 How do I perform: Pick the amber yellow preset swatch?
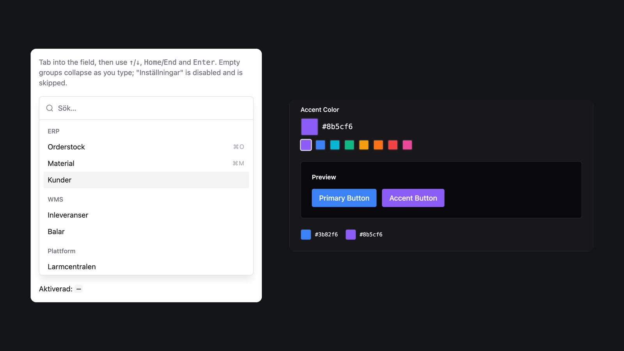tap(364, 145)
